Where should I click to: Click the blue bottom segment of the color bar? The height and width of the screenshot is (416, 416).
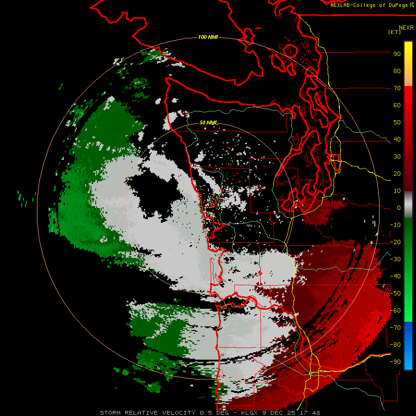click(x=408, y=345)
